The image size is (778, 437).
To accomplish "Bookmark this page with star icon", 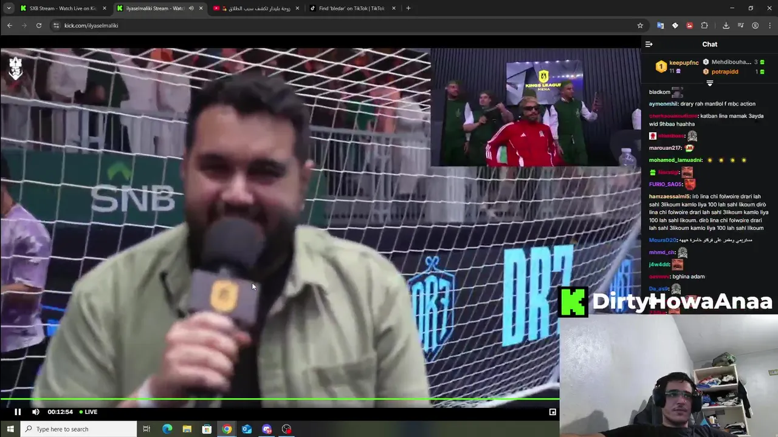I will click(640, 25).
